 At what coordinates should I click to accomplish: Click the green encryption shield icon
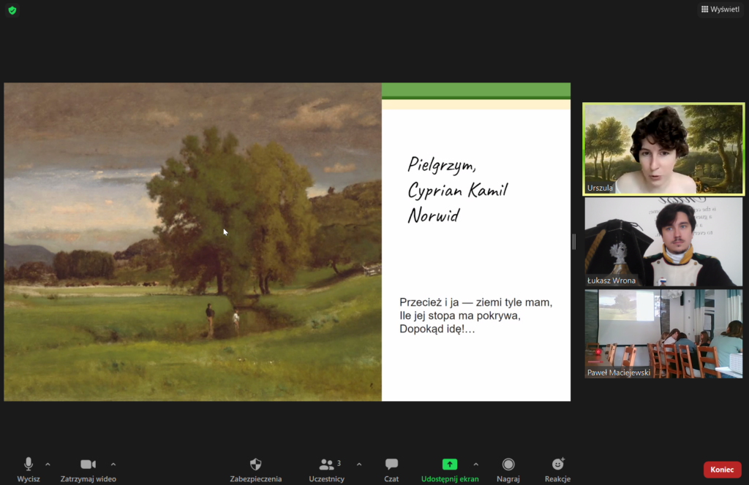(12, 10)
